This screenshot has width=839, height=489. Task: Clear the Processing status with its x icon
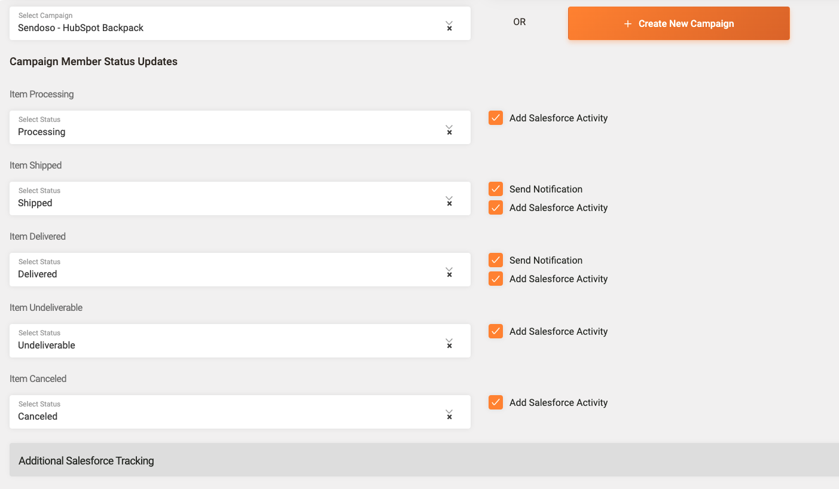point(449,132)
